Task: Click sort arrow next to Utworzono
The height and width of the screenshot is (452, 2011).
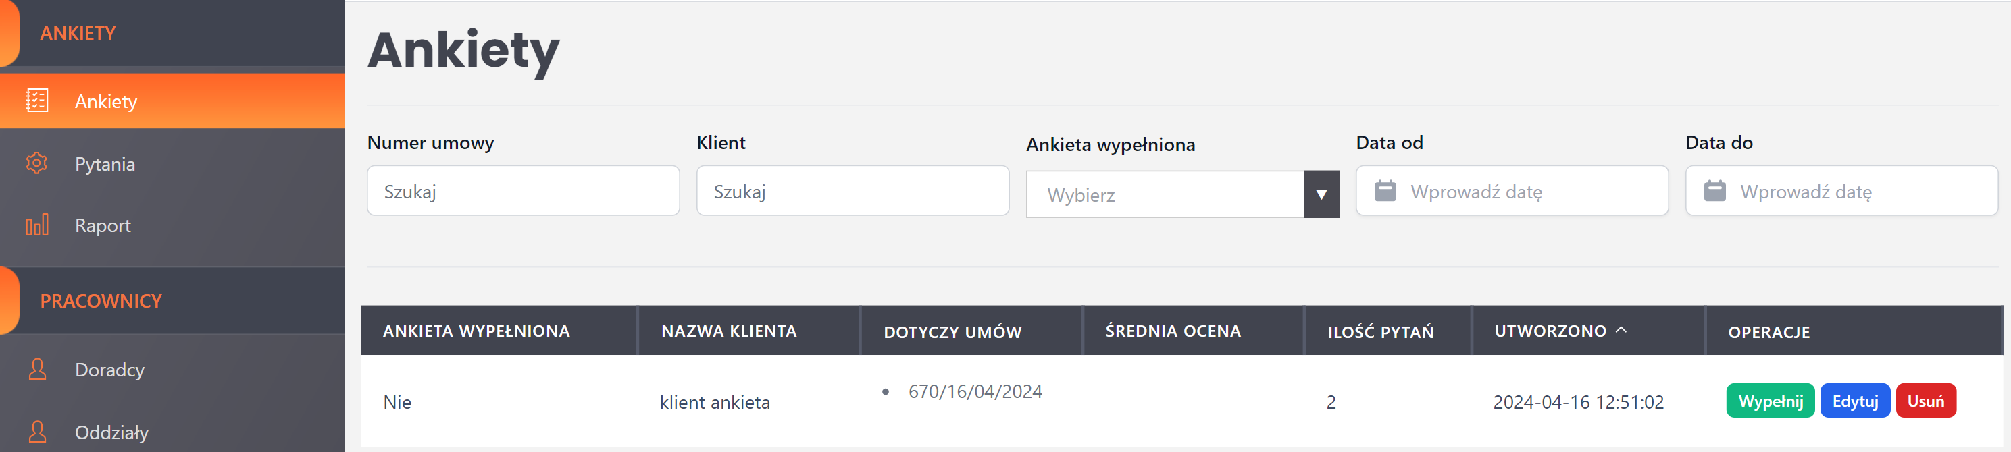Action: 1621,330
